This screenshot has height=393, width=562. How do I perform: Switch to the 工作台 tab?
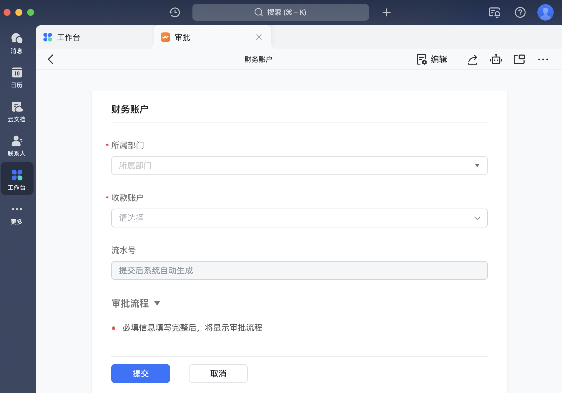pyautogui.click(x=95, y=37)
